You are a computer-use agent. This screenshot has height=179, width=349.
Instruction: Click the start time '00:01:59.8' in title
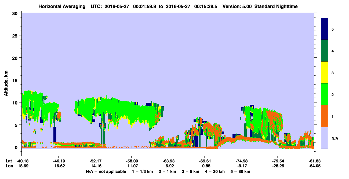click(145, 6)
